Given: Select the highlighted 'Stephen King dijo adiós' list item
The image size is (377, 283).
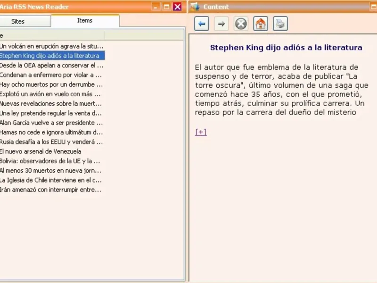Looking at the screenshot, I should [52, 56].
